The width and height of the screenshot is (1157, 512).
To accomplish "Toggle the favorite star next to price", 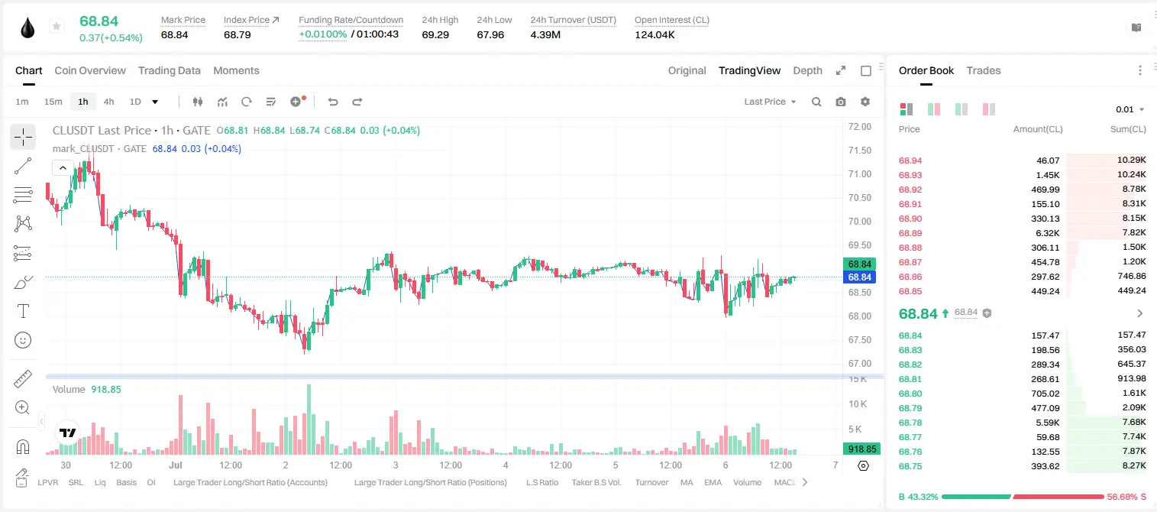I will click(x=57, y=27).
